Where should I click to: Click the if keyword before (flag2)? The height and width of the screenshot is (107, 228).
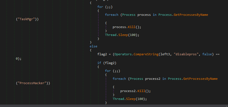point(99,63)
